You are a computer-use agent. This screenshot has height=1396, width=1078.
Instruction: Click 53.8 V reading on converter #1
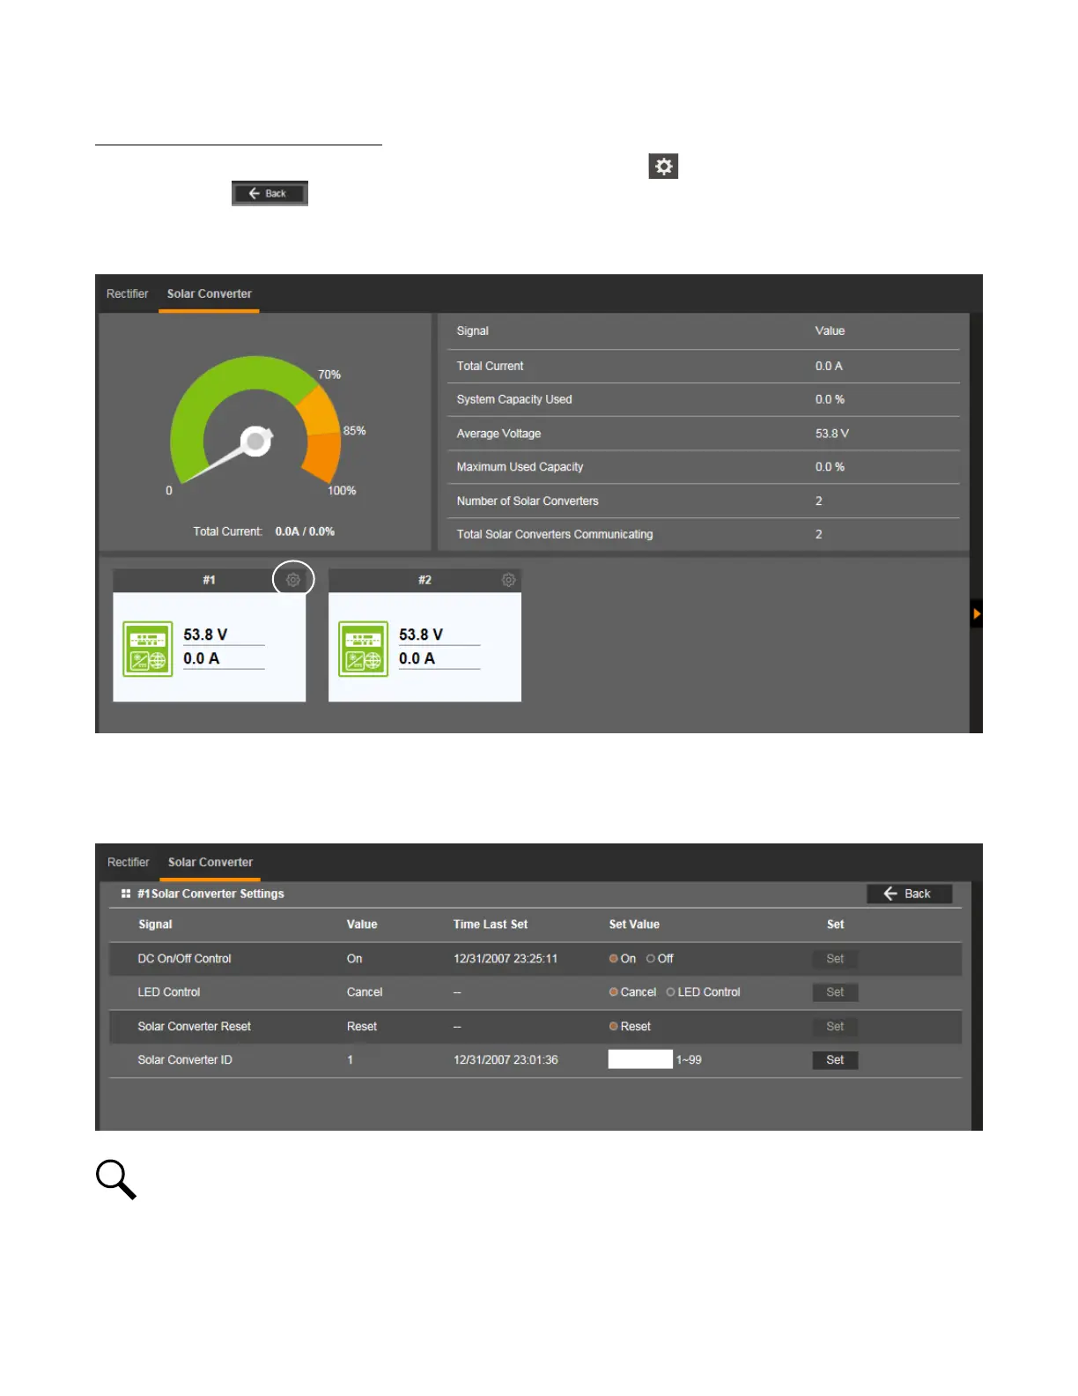205,635
